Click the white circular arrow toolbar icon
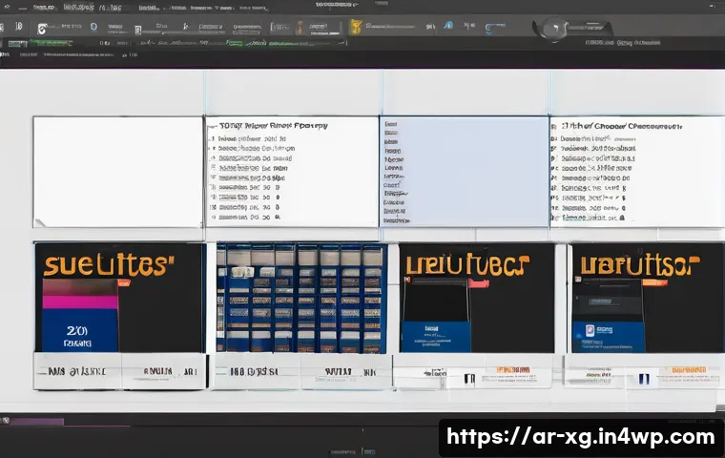 click(42, 30)
